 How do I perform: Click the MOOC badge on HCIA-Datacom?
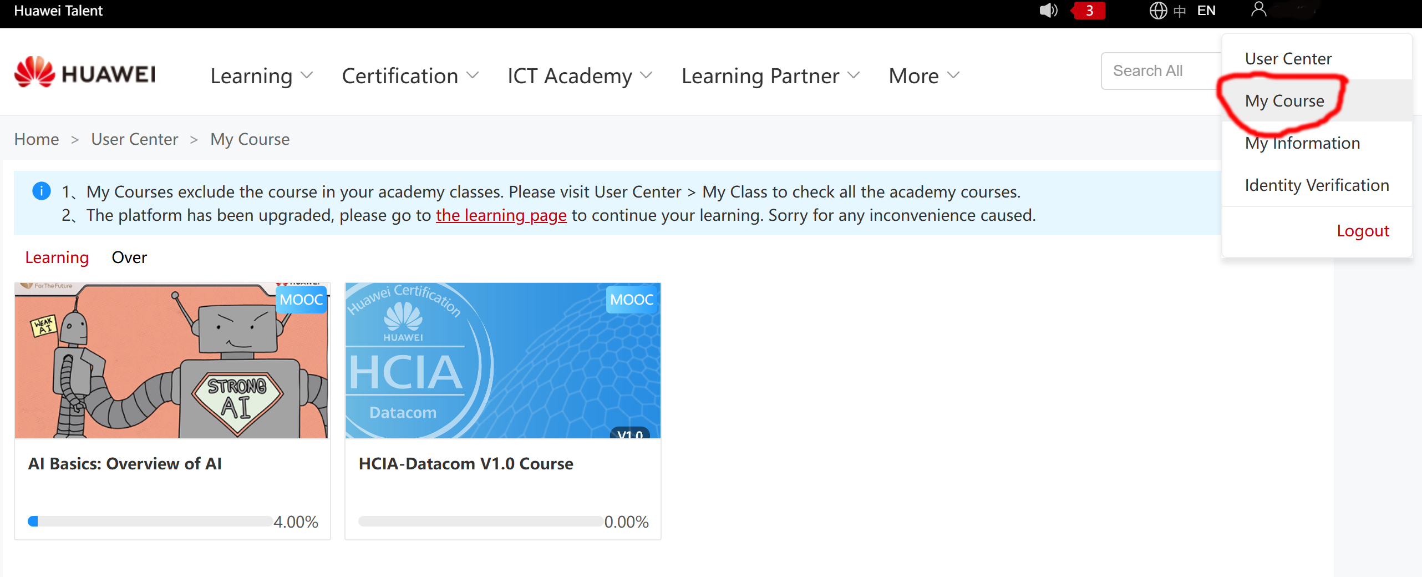(632, 300)
